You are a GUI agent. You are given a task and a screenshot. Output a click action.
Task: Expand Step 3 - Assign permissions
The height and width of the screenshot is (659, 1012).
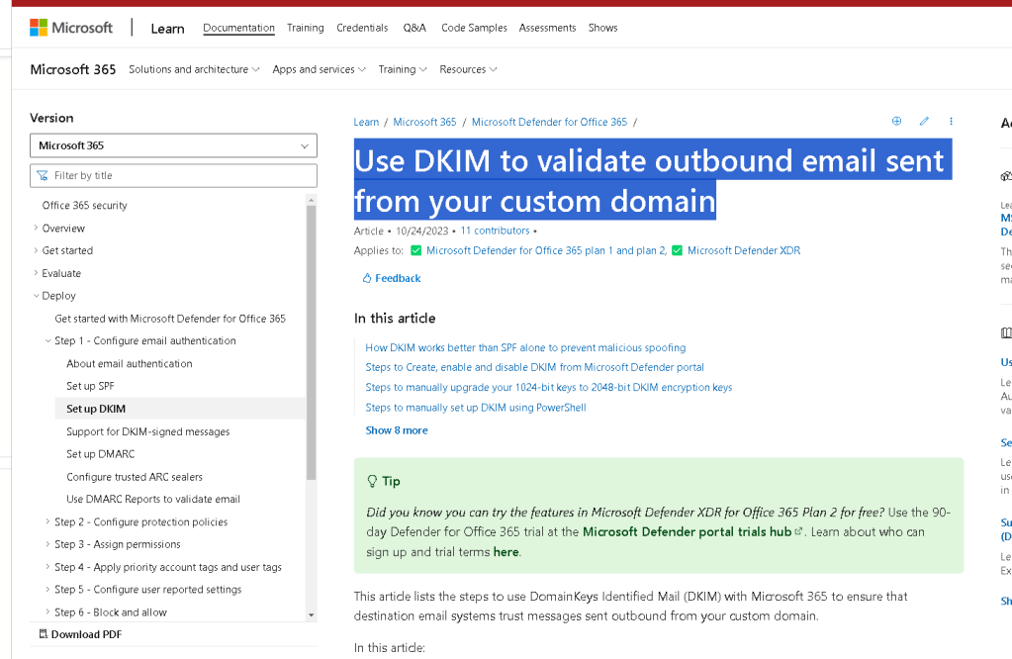click(47, 544)
